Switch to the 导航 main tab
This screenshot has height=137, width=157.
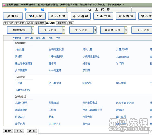(34, 10)
